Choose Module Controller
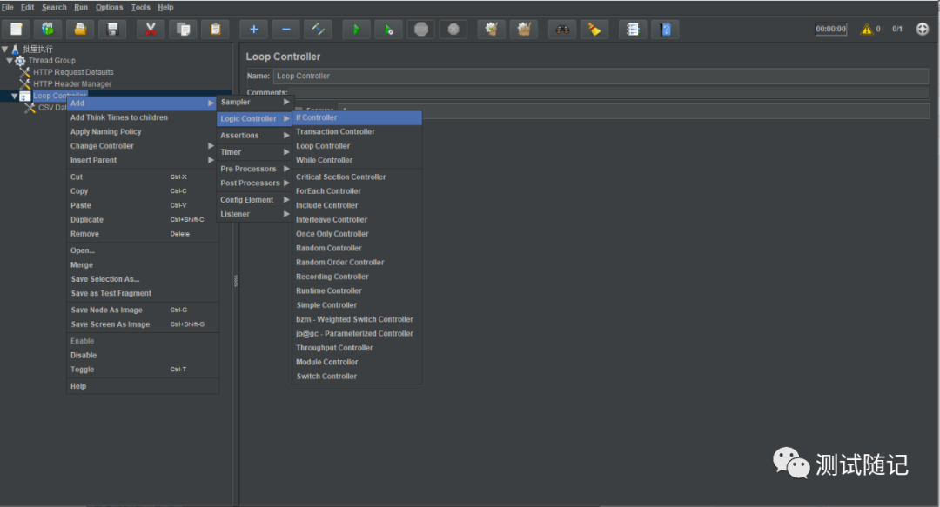The image size is (940, 507). 358,363
